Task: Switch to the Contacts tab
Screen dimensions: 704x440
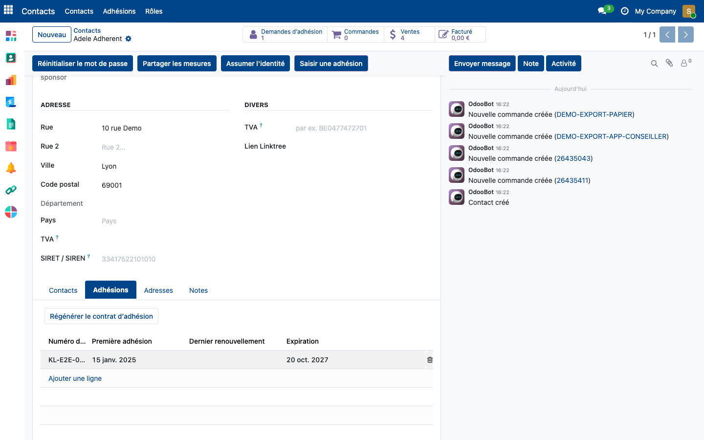Action: click(63, 290)
